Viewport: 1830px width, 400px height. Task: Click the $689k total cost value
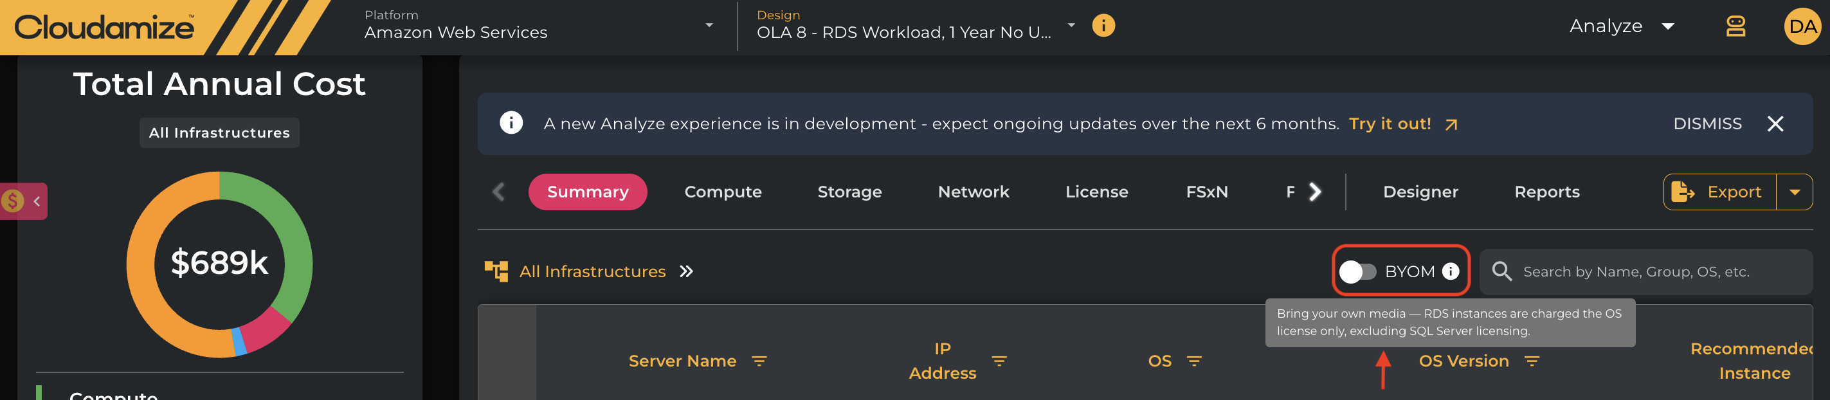click(x=219, y=263)
